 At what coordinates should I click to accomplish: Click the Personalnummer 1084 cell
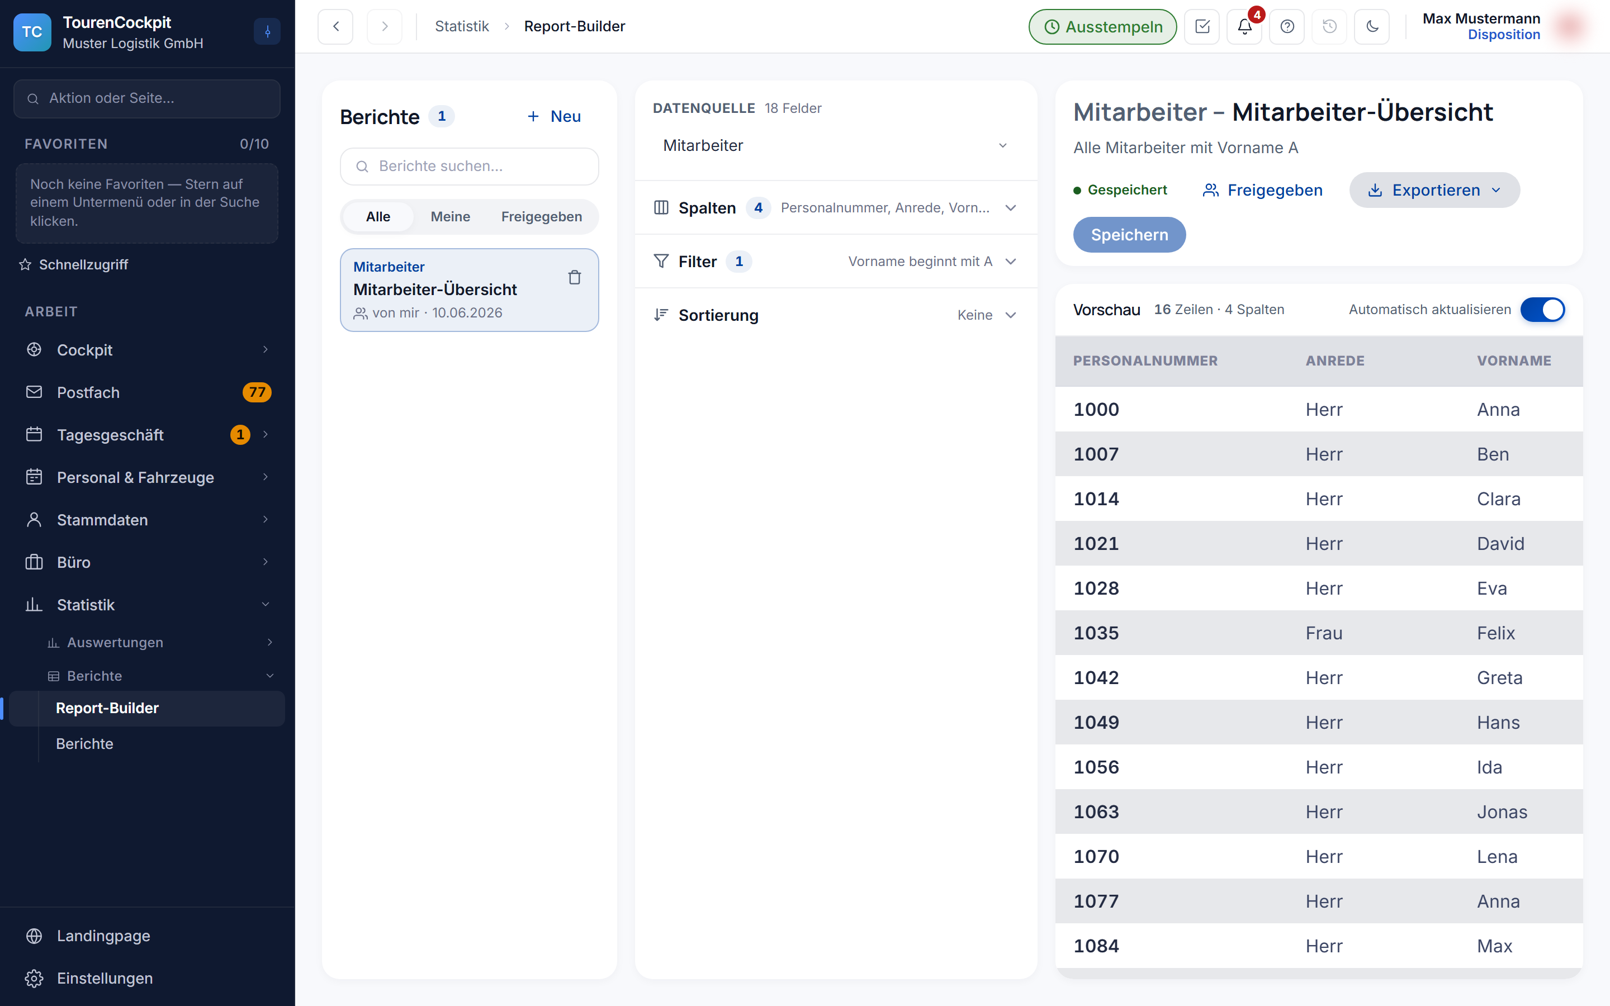1096,946
